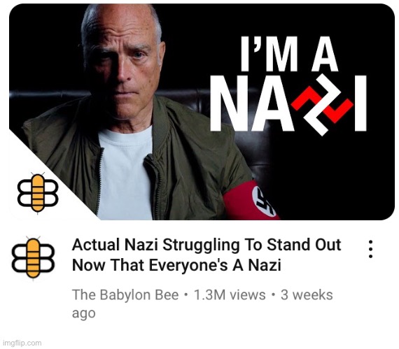Click the red armband in the thumbnail
The image size is (399, 349).
point(251,201)
